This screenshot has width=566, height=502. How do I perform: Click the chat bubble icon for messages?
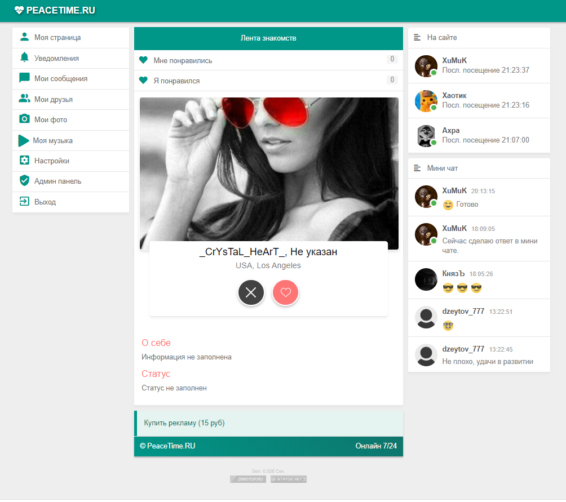click(24, 78)
